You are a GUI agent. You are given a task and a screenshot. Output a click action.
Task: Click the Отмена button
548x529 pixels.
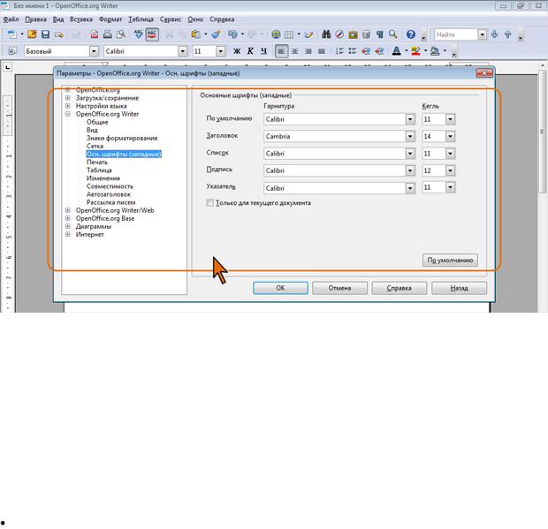[339, 288]
